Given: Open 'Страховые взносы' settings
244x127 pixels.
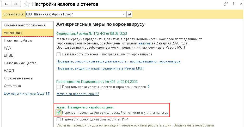Looking at the screenshot, I should pyautogui.click(x=18, y=78).
